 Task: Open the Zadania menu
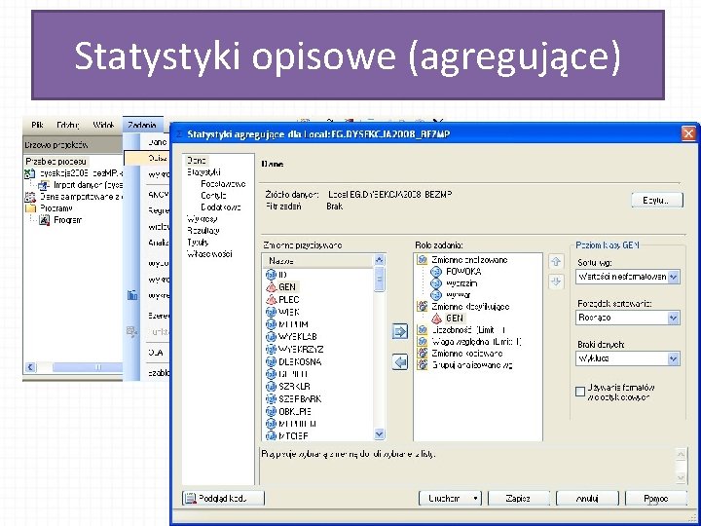[x=142, y=126]
